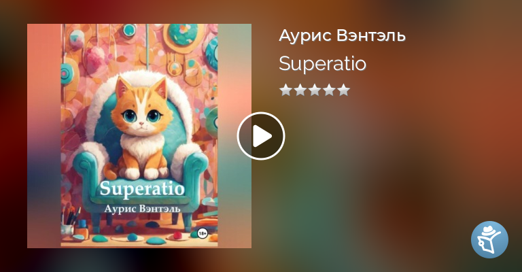The image size is (522, 272).
Task: Click the 18+ age badge on cover
Action: (203, 234)
